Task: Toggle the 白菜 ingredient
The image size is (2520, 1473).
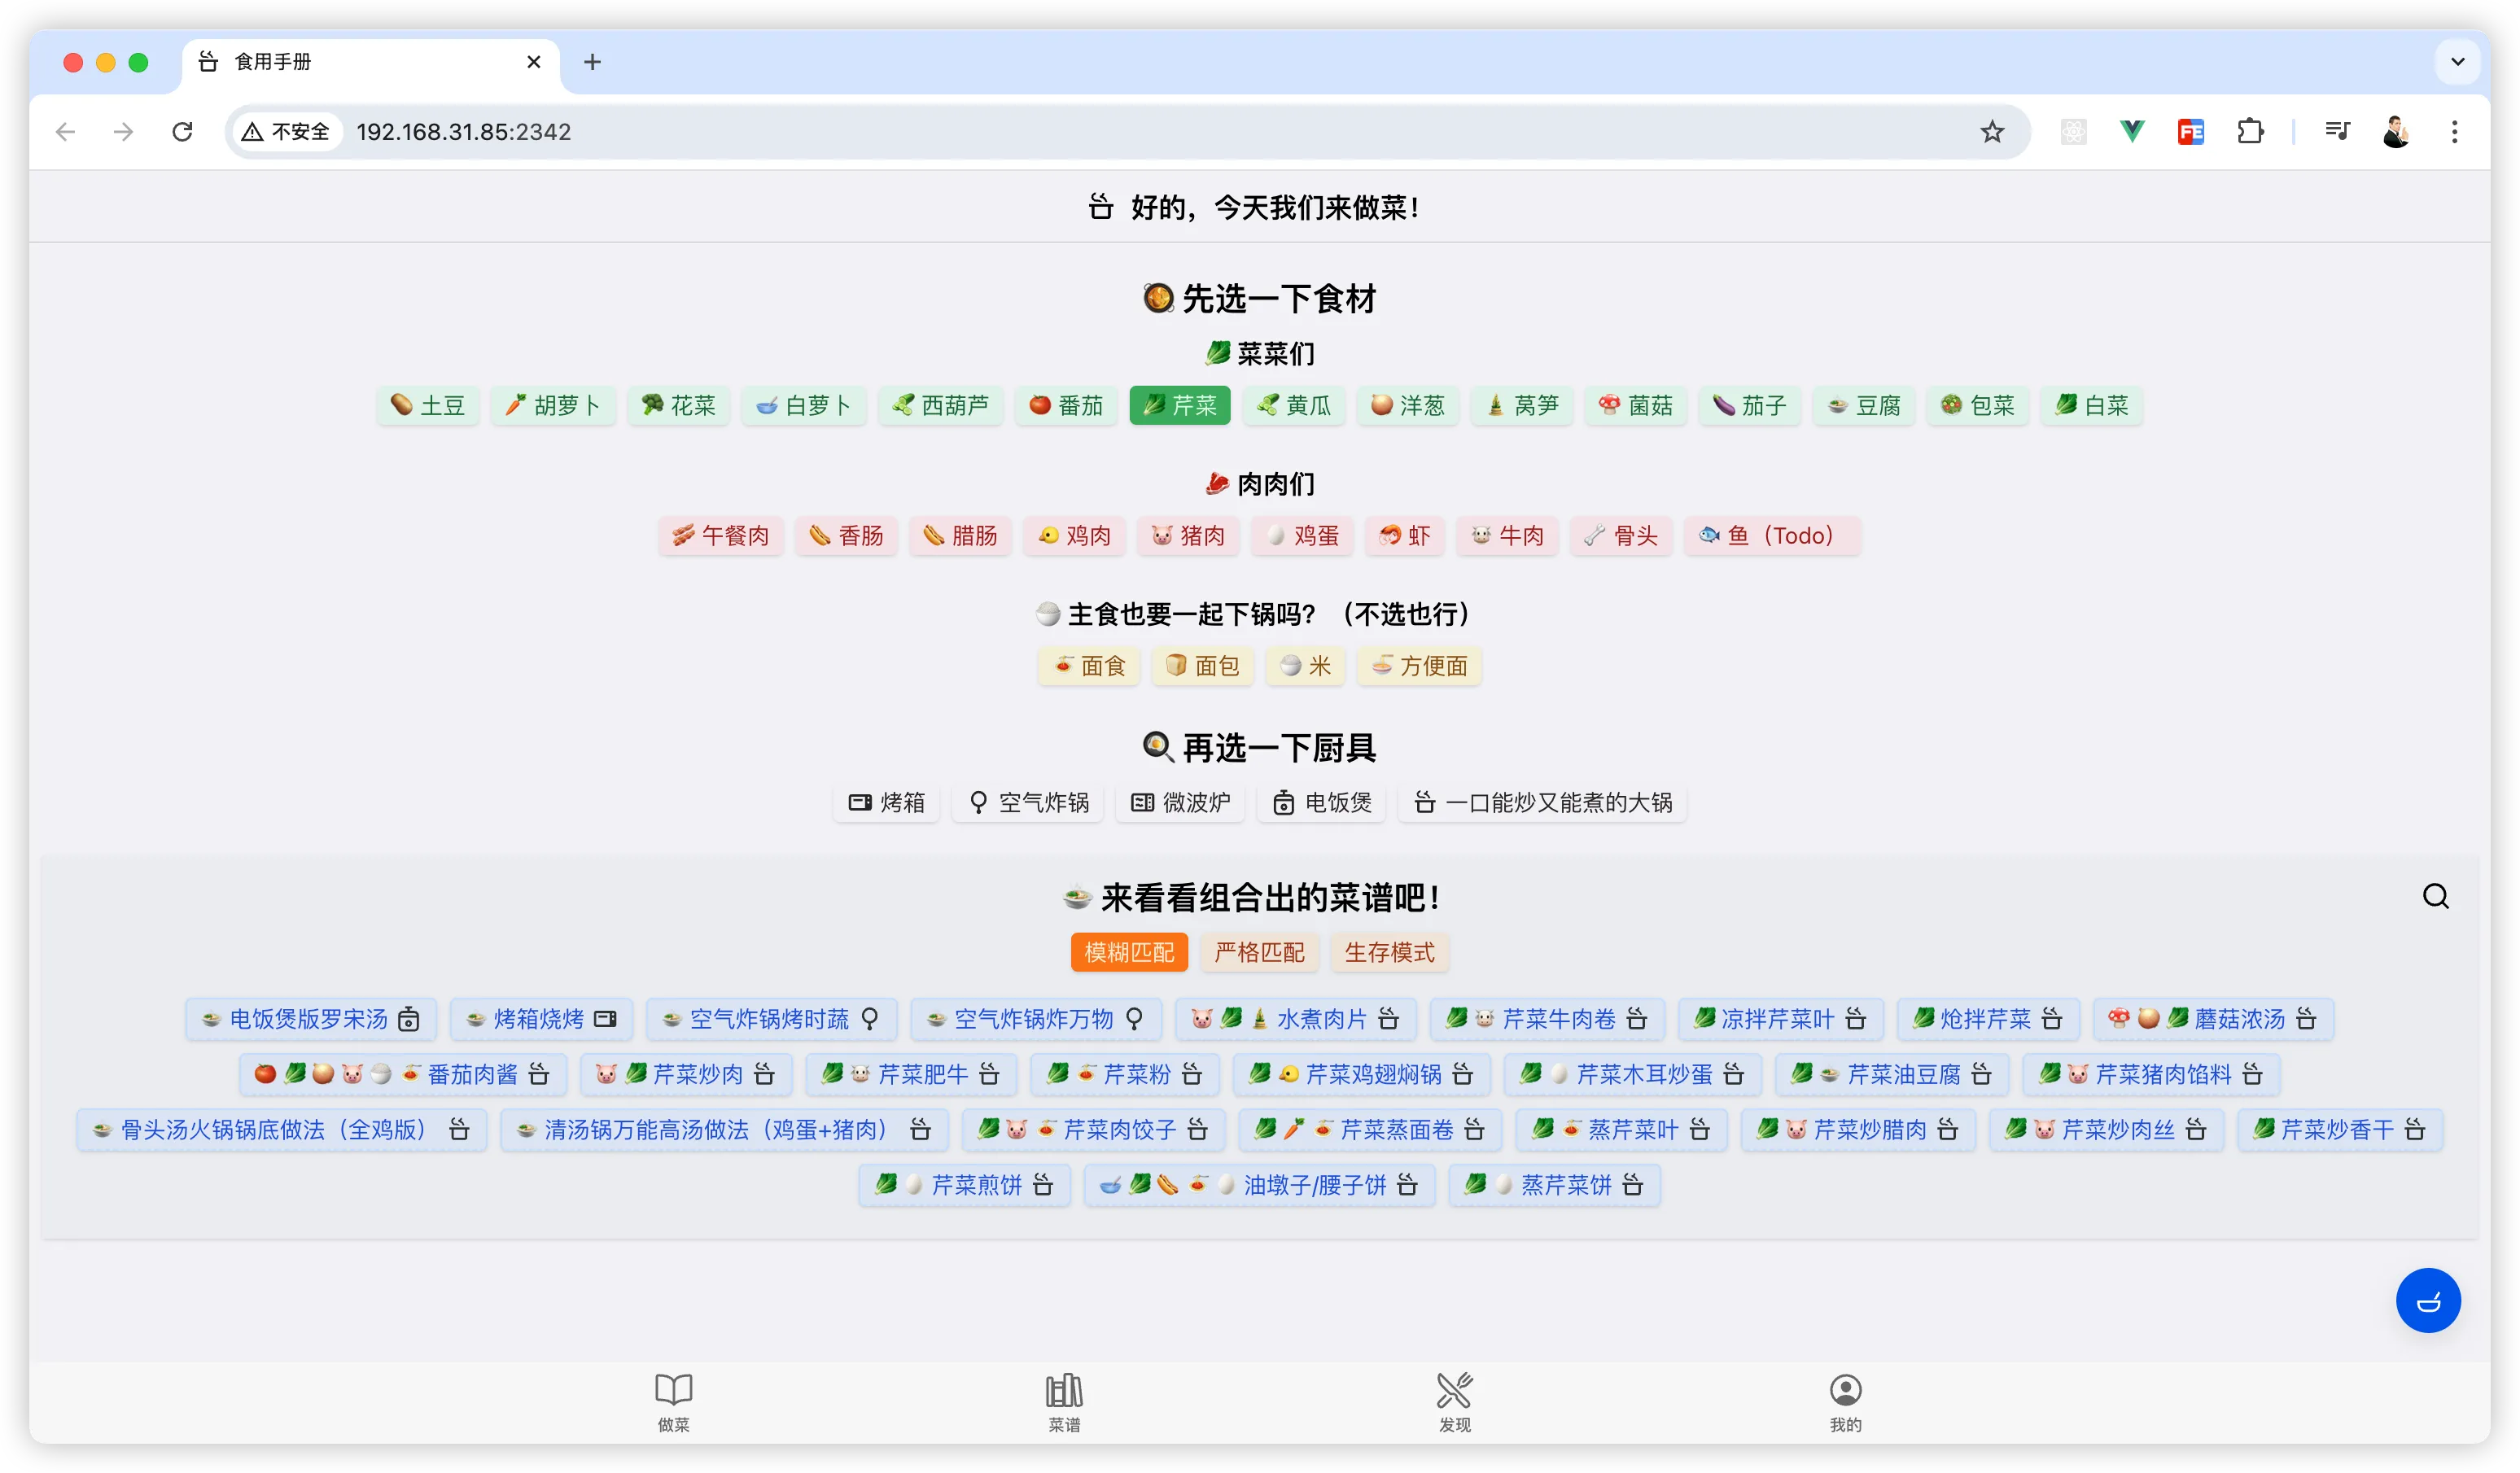Action: [2092, 405]
